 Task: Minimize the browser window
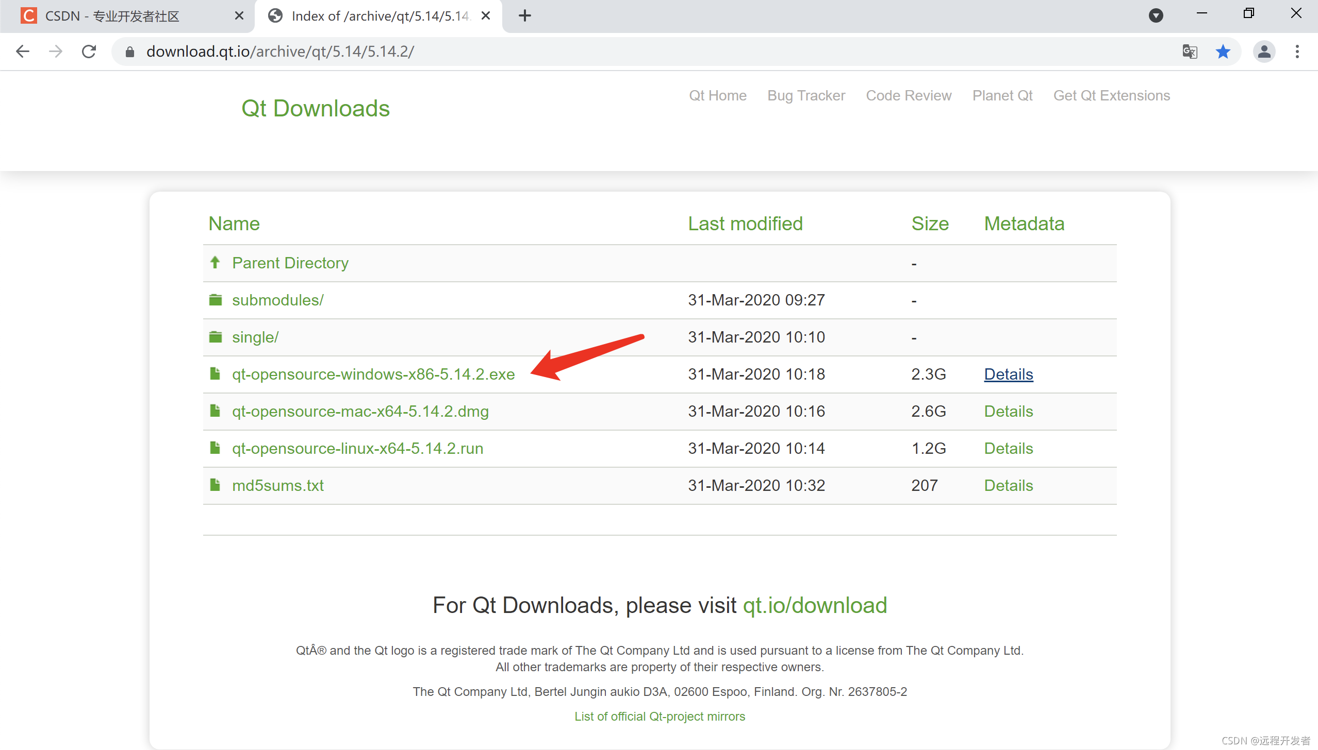click(x=1202, y=13)
